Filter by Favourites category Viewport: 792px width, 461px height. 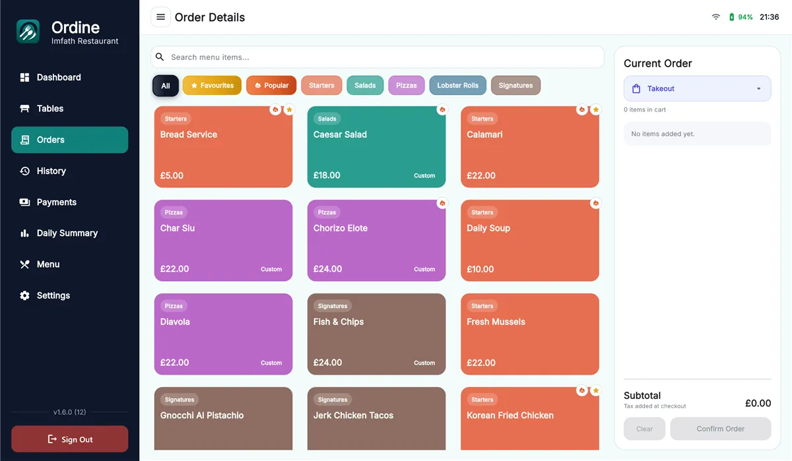(x=212, y=86)
